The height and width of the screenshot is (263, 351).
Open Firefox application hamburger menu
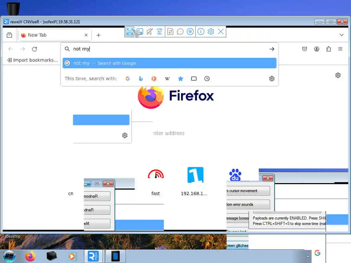point(340,49)
